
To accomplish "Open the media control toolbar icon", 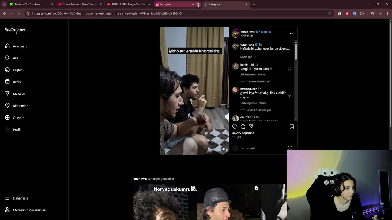I will pos(373,13).
